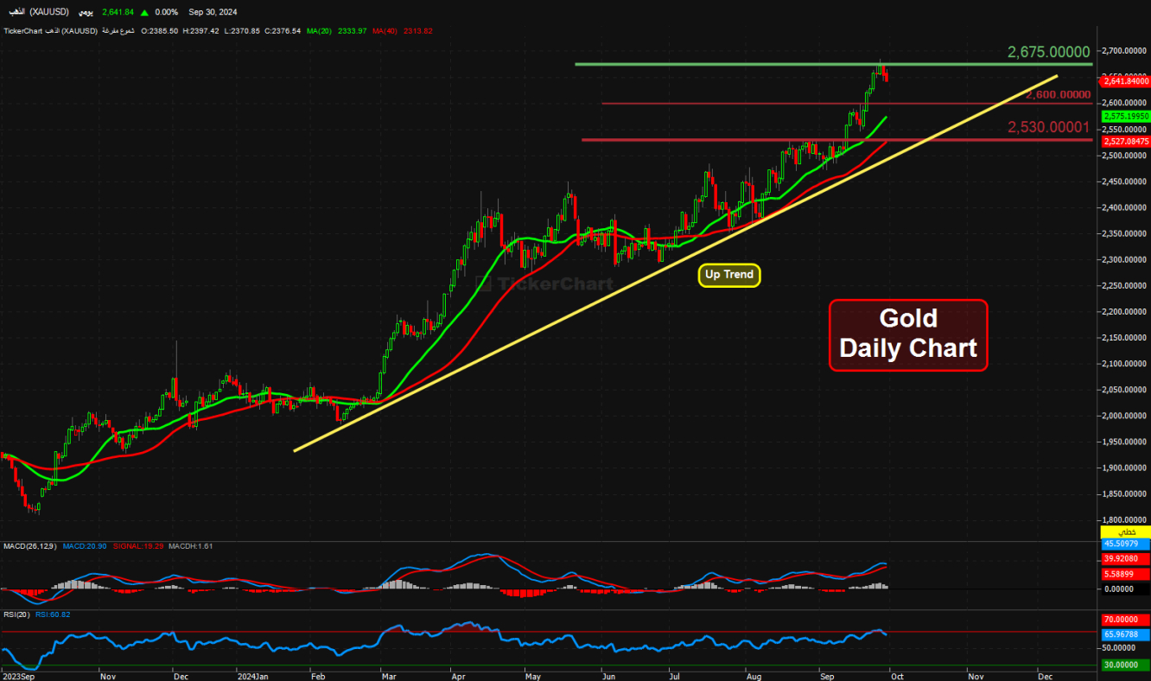This screenshot has width=1151, height=681.
Task: Click the RSI:60.82 legend value
Action: tap(53, 614)
